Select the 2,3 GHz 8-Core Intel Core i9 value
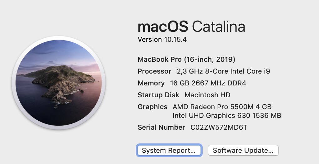This screenshot has width=319, height=164. [x=223, y=71]
